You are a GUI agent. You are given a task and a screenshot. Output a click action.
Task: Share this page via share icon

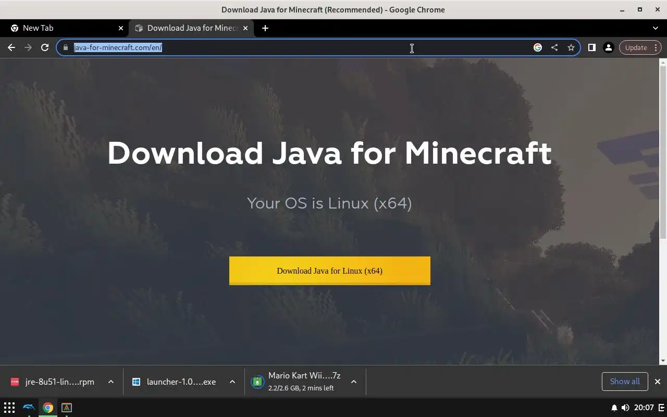point(554,47)
